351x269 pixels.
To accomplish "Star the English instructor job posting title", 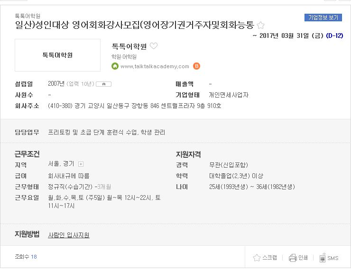I will [260, 25].
